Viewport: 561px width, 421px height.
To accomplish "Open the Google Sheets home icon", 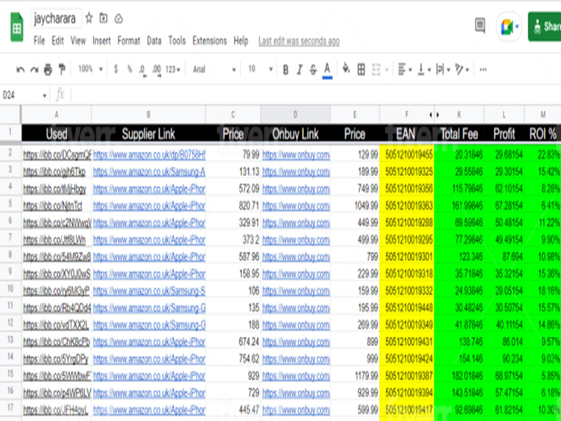I will 17,27.
